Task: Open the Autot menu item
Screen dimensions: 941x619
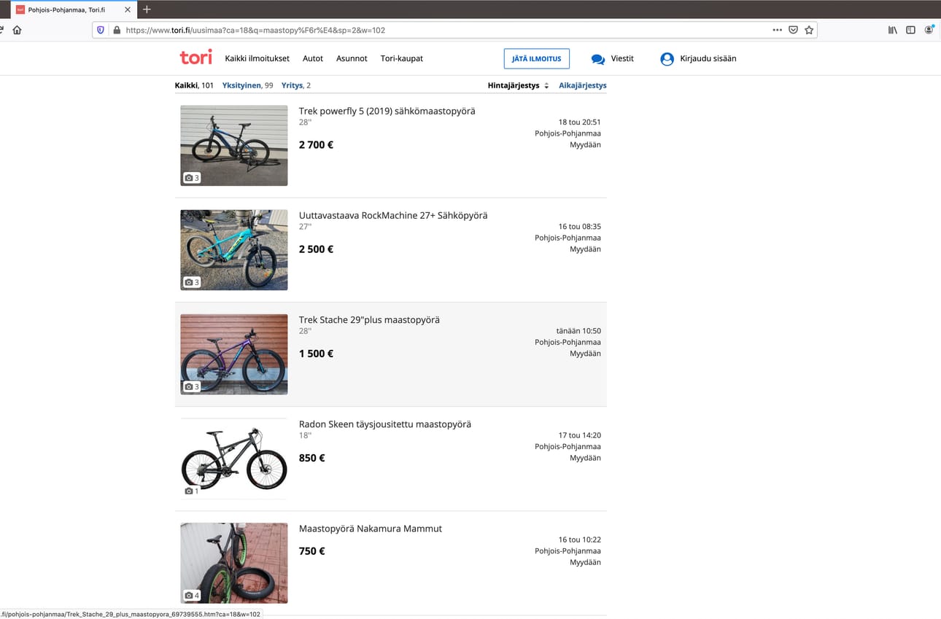Action: pos(313,58)
